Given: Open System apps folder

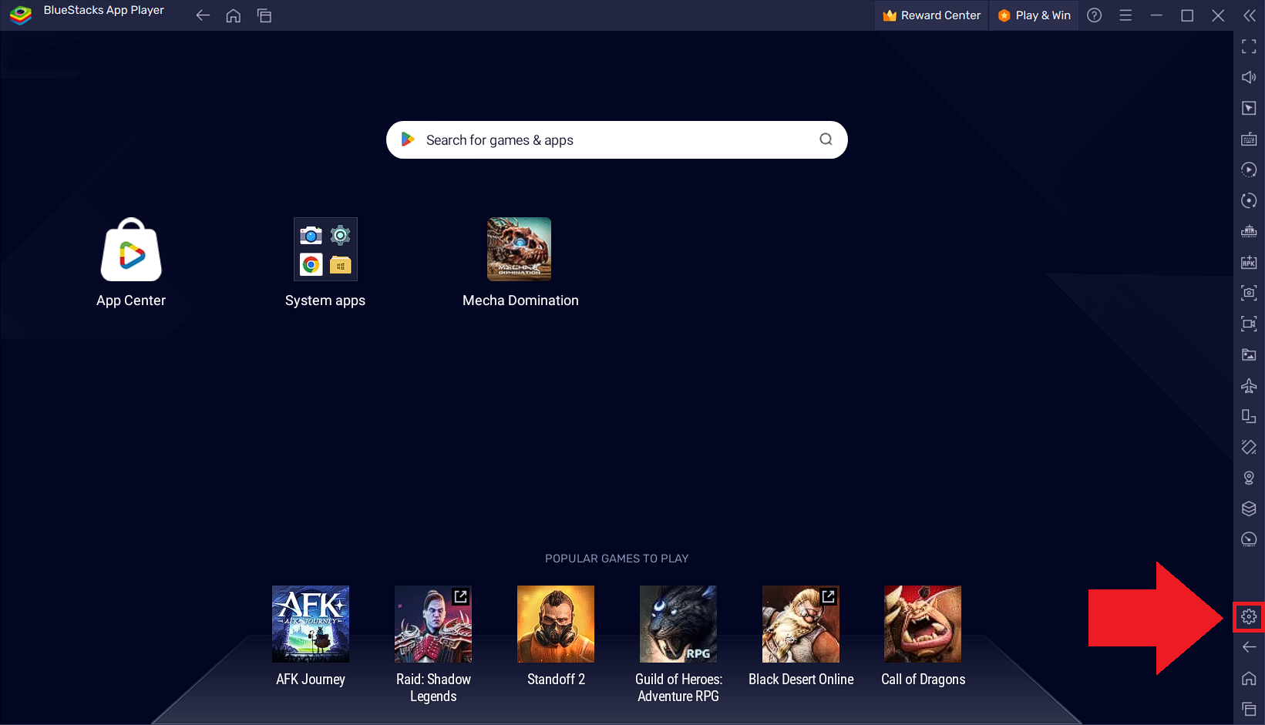Looking at the screenshot, I should [x=325, y=249].
